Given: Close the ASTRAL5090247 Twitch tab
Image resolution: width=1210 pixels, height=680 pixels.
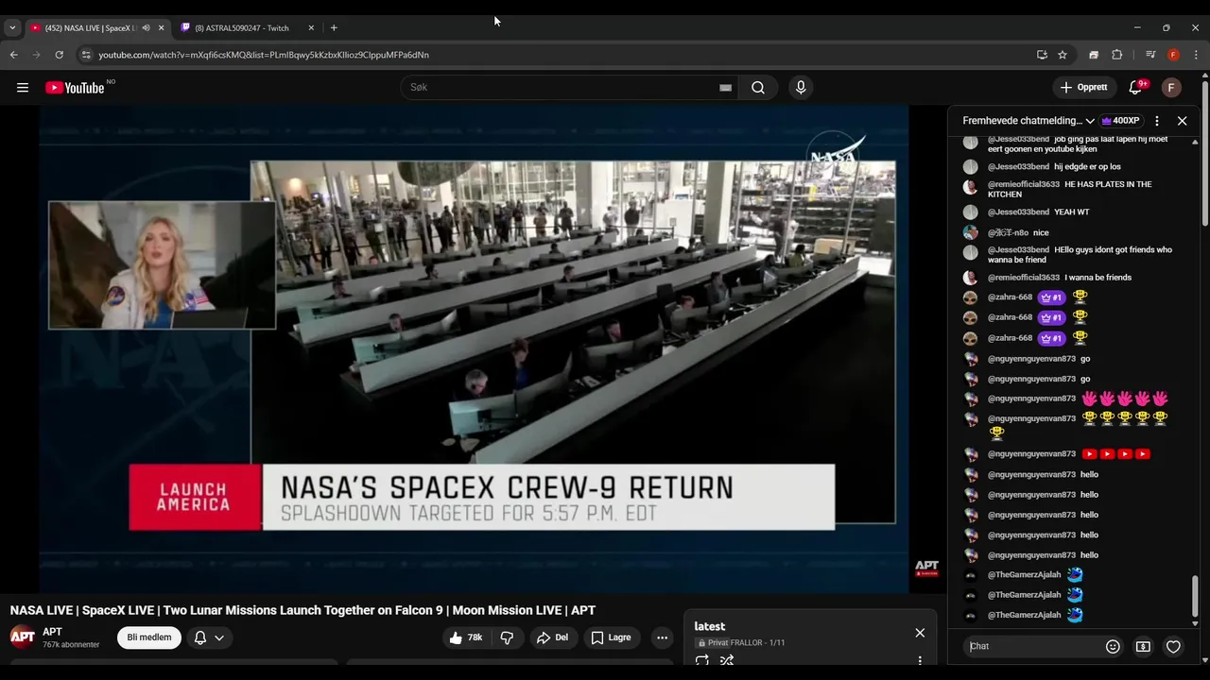Looking at the screenshot, I should tap(311, 27).
